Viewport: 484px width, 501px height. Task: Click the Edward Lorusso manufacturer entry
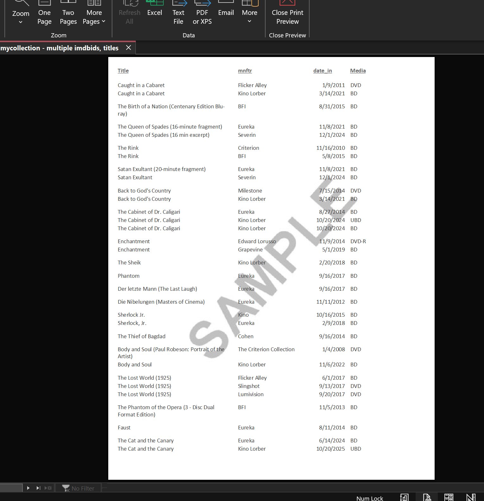click(257, 241)
